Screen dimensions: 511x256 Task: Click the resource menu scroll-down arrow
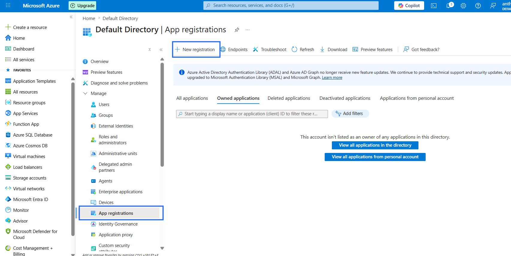162,248
